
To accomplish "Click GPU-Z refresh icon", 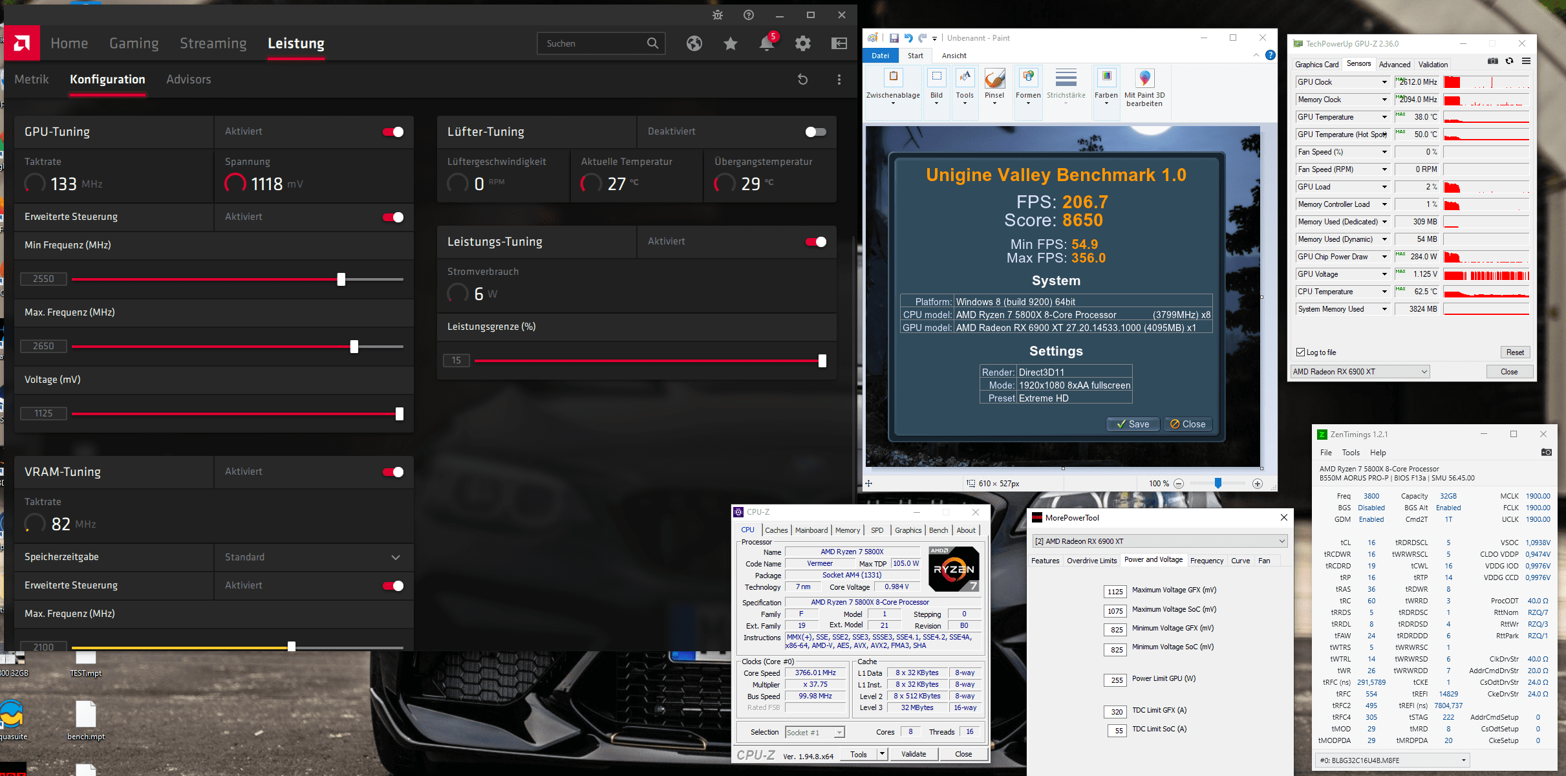I will pos(1510,61).
